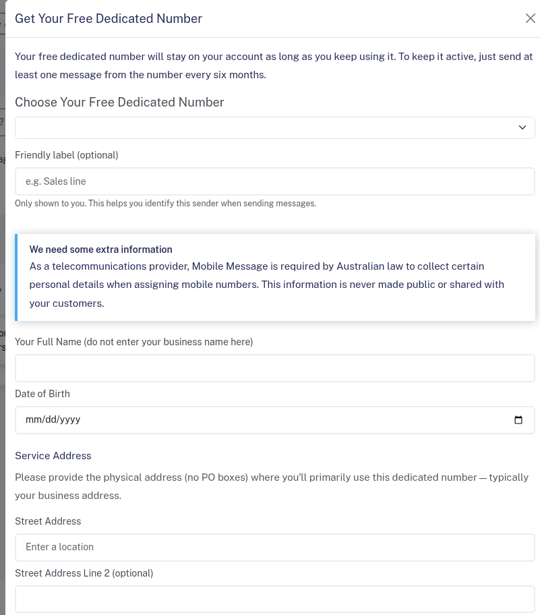Image resolution: width=540 pixels, height=615 pixels.
Task: Click the 'Get Your Free Dedicated Number' title
Action: coord(109,19)
